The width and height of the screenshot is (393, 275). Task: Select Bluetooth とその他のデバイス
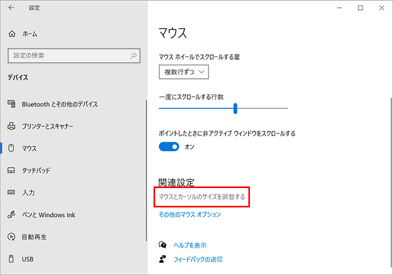tap(60, 104)
